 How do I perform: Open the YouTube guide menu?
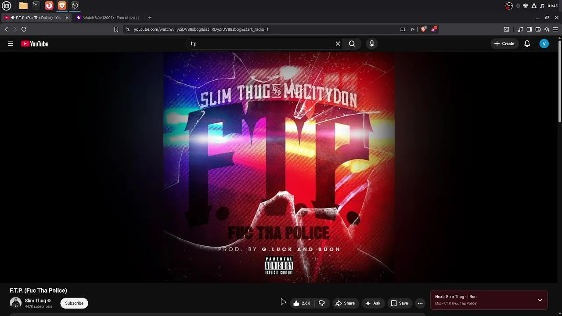click(x=11, y=43)
